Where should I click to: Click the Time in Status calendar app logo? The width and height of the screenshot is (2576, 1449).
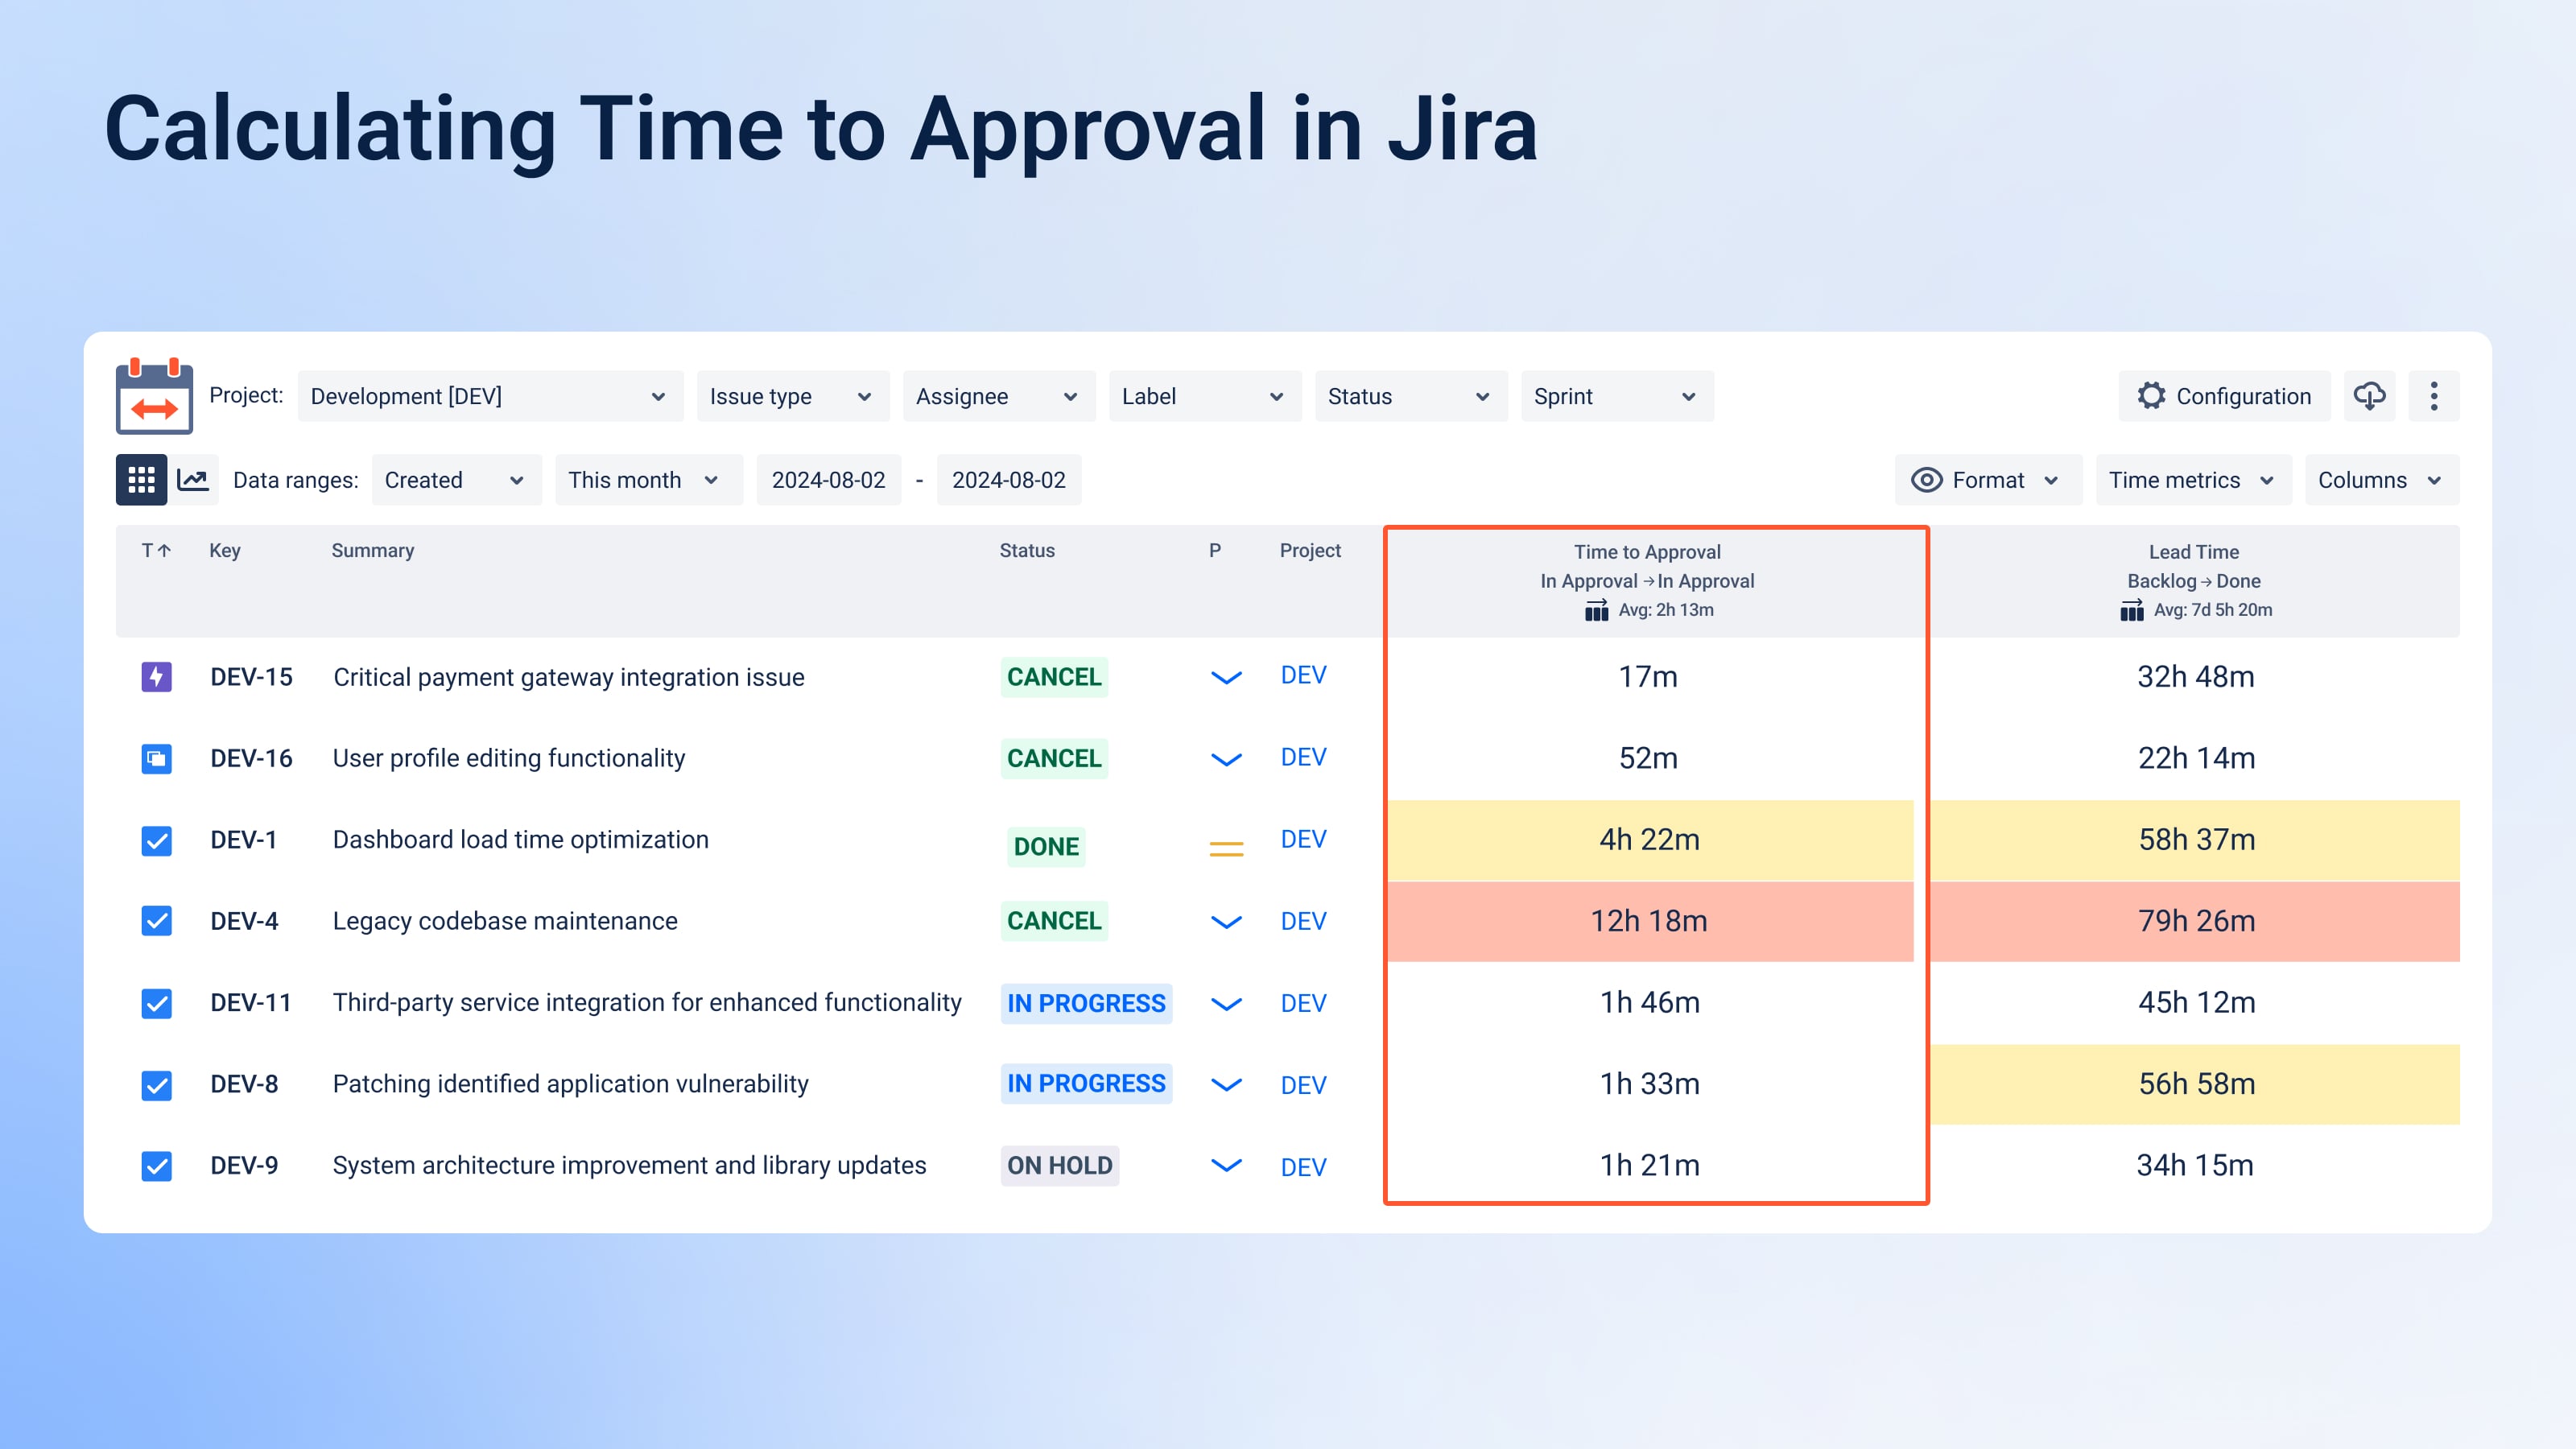[154, 396]
